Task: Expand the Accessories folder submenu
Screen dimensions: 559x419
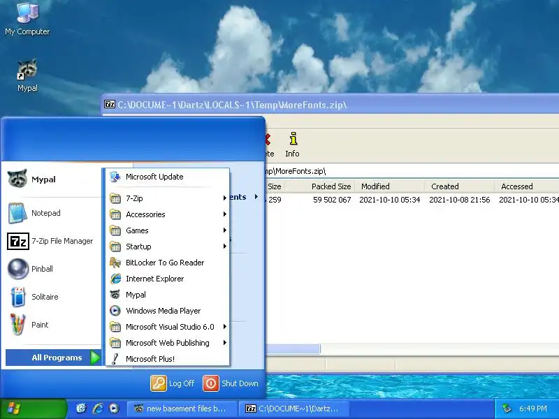Action: point(168,214)
